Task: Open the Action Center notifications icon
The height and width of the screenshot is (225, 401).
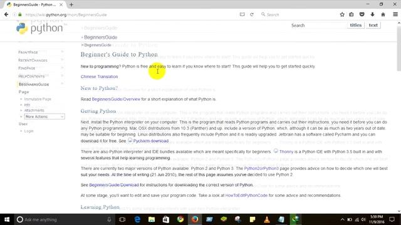Action: (392, 219)
